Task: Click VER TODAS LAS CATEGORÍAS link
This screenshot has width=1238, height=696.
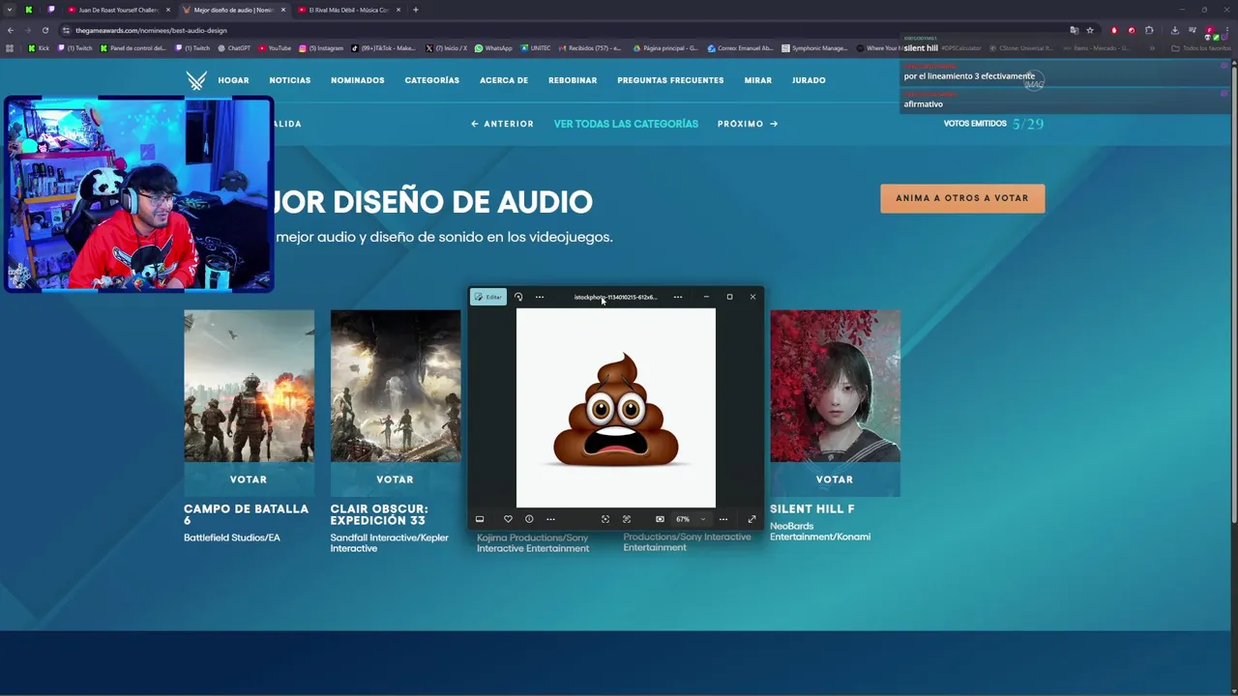Action: click(626, 124)
